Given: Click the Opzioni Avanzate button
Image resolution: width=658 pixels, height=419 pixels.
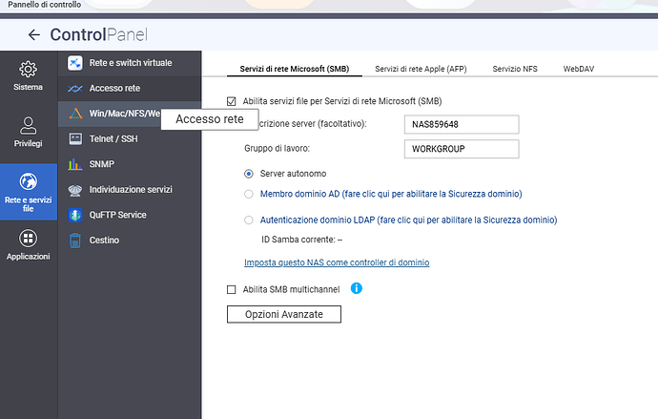Looking at the screenshot, I should (x=283, y=314).
